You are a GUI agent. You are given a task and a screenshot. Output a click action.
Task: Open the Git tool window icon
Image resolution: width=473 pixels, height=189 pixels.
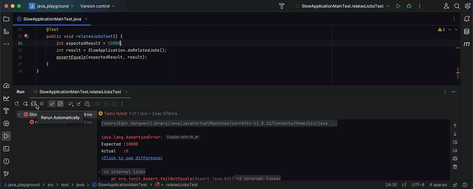pos(6,174)
